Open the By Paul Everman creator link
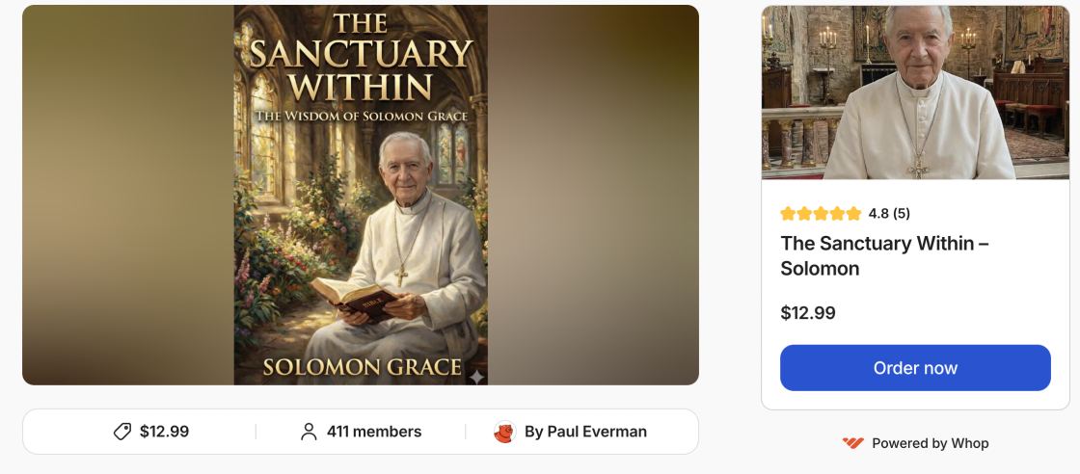 (584, 432)
